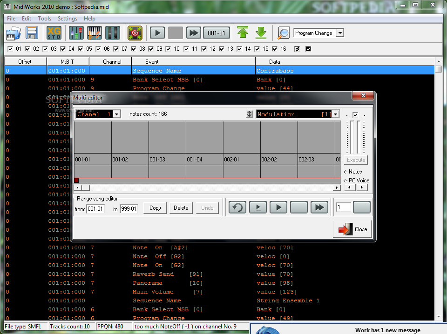Click fast forward in Multi editor
The width and height of the screenshot is (447, 334).
pos(319,207)
